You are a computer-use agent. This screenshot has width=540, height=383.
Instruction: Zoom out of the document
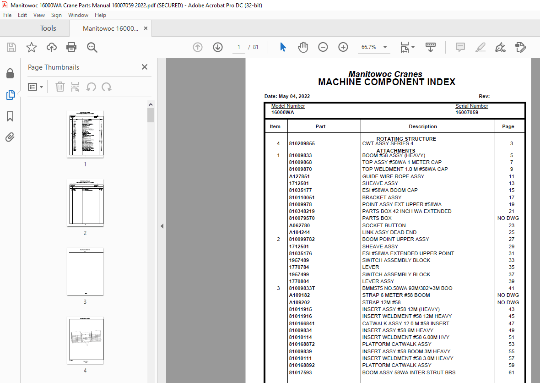coord(323,47)
